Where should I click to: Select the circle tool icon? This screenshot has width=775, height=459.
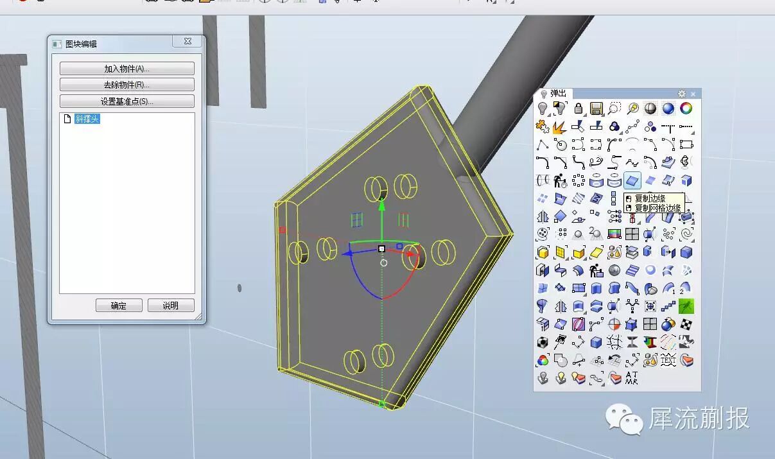click(x=560, y=145)
